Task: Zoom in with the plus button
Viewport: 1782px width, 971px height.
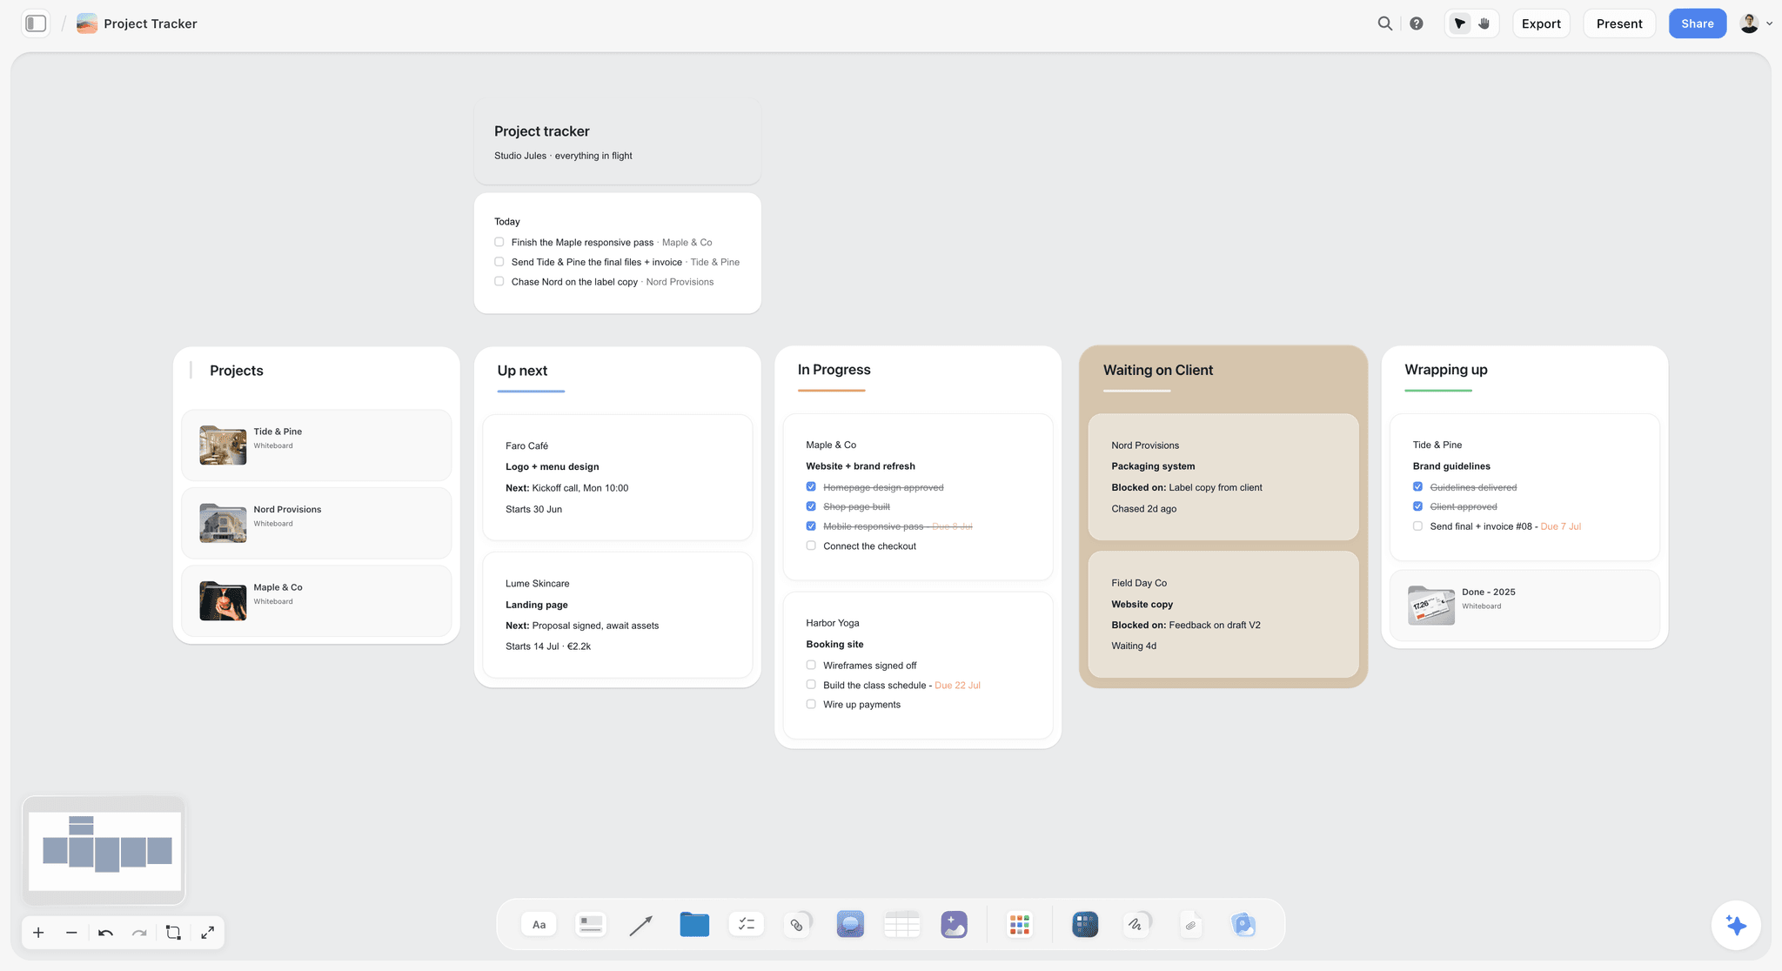Action: click(38, 933)
